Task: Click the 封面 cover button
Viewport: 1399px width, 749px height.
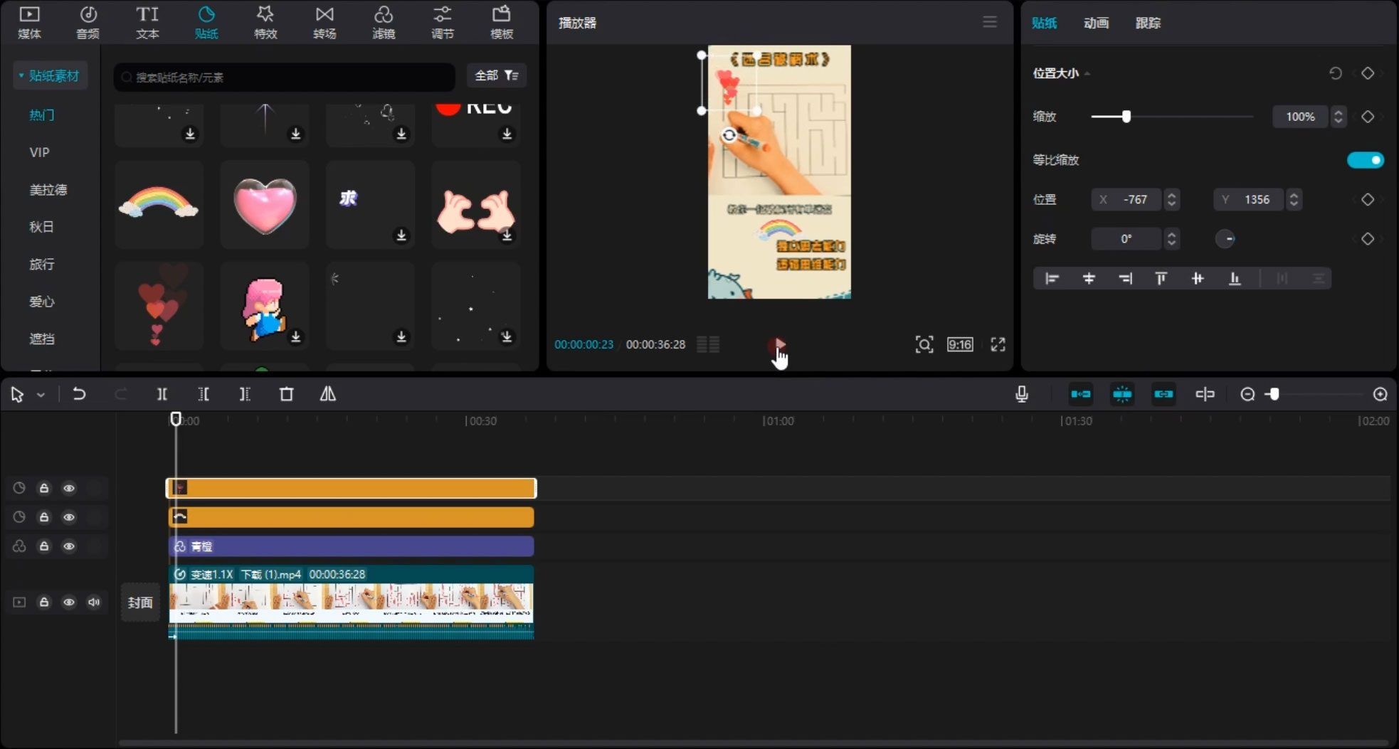Action: 140,602
